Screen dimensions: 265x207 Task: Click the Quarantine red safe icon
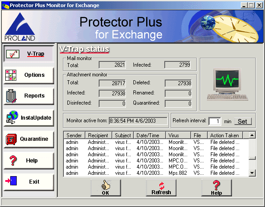pos(11,139)
